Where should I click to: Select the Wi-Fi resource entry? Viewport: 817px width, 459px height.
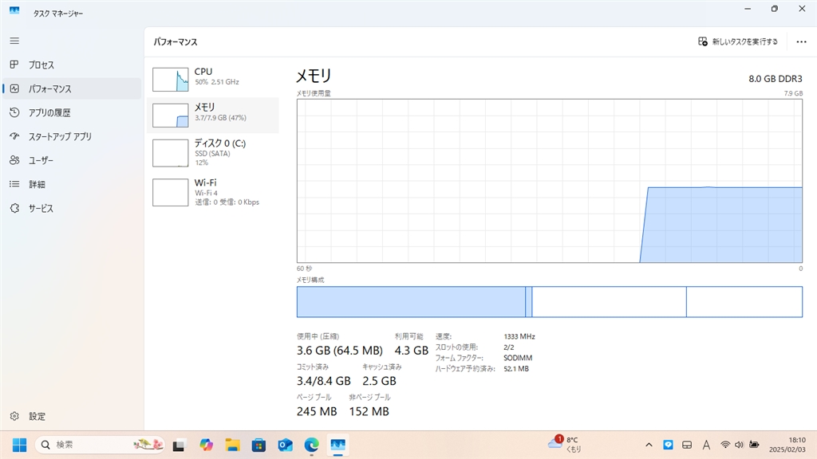pyautogui.click(x=212, y=192)
